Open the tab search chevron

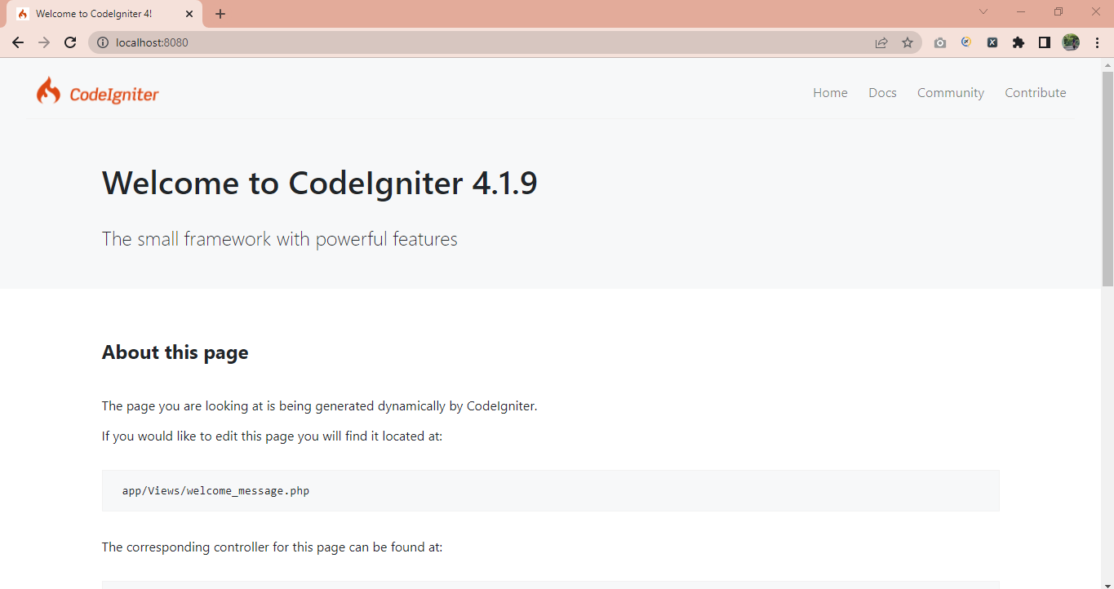(983, 11)
